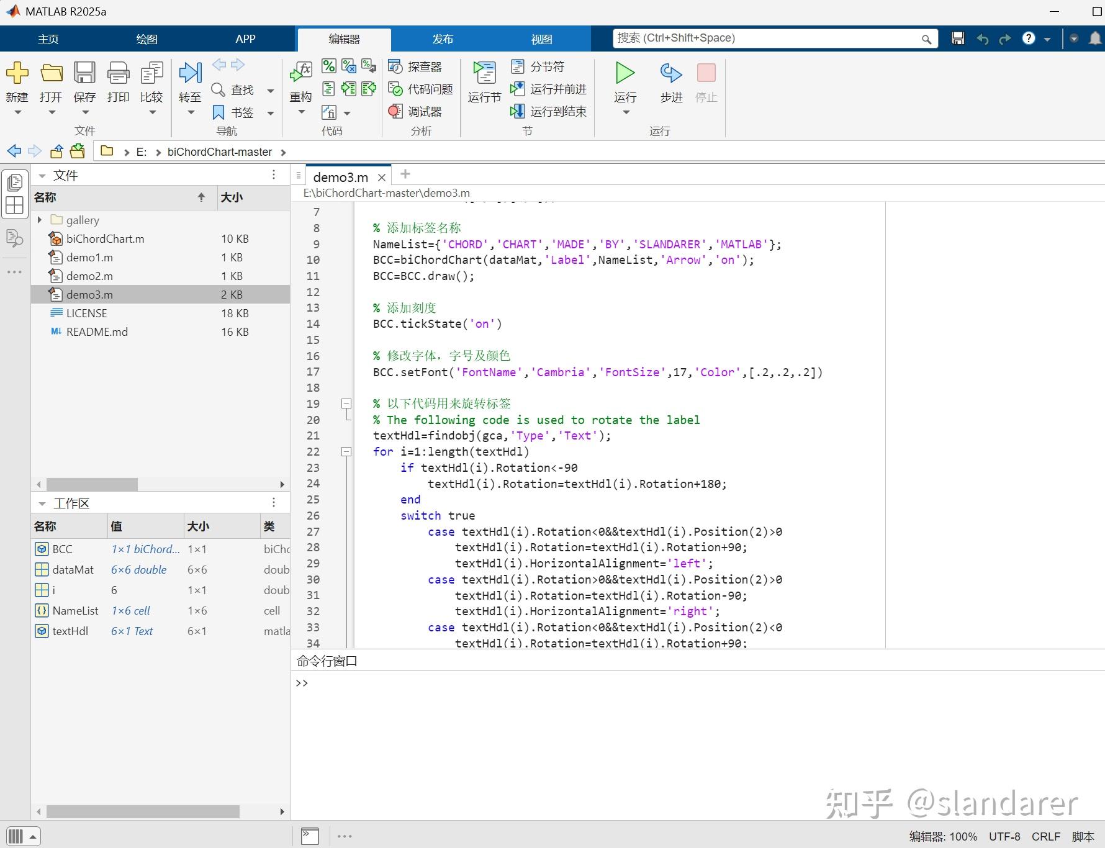Screen dimensions: 1105x848
Task: Click the Compare (比较) icon
Action: [151, 74]
